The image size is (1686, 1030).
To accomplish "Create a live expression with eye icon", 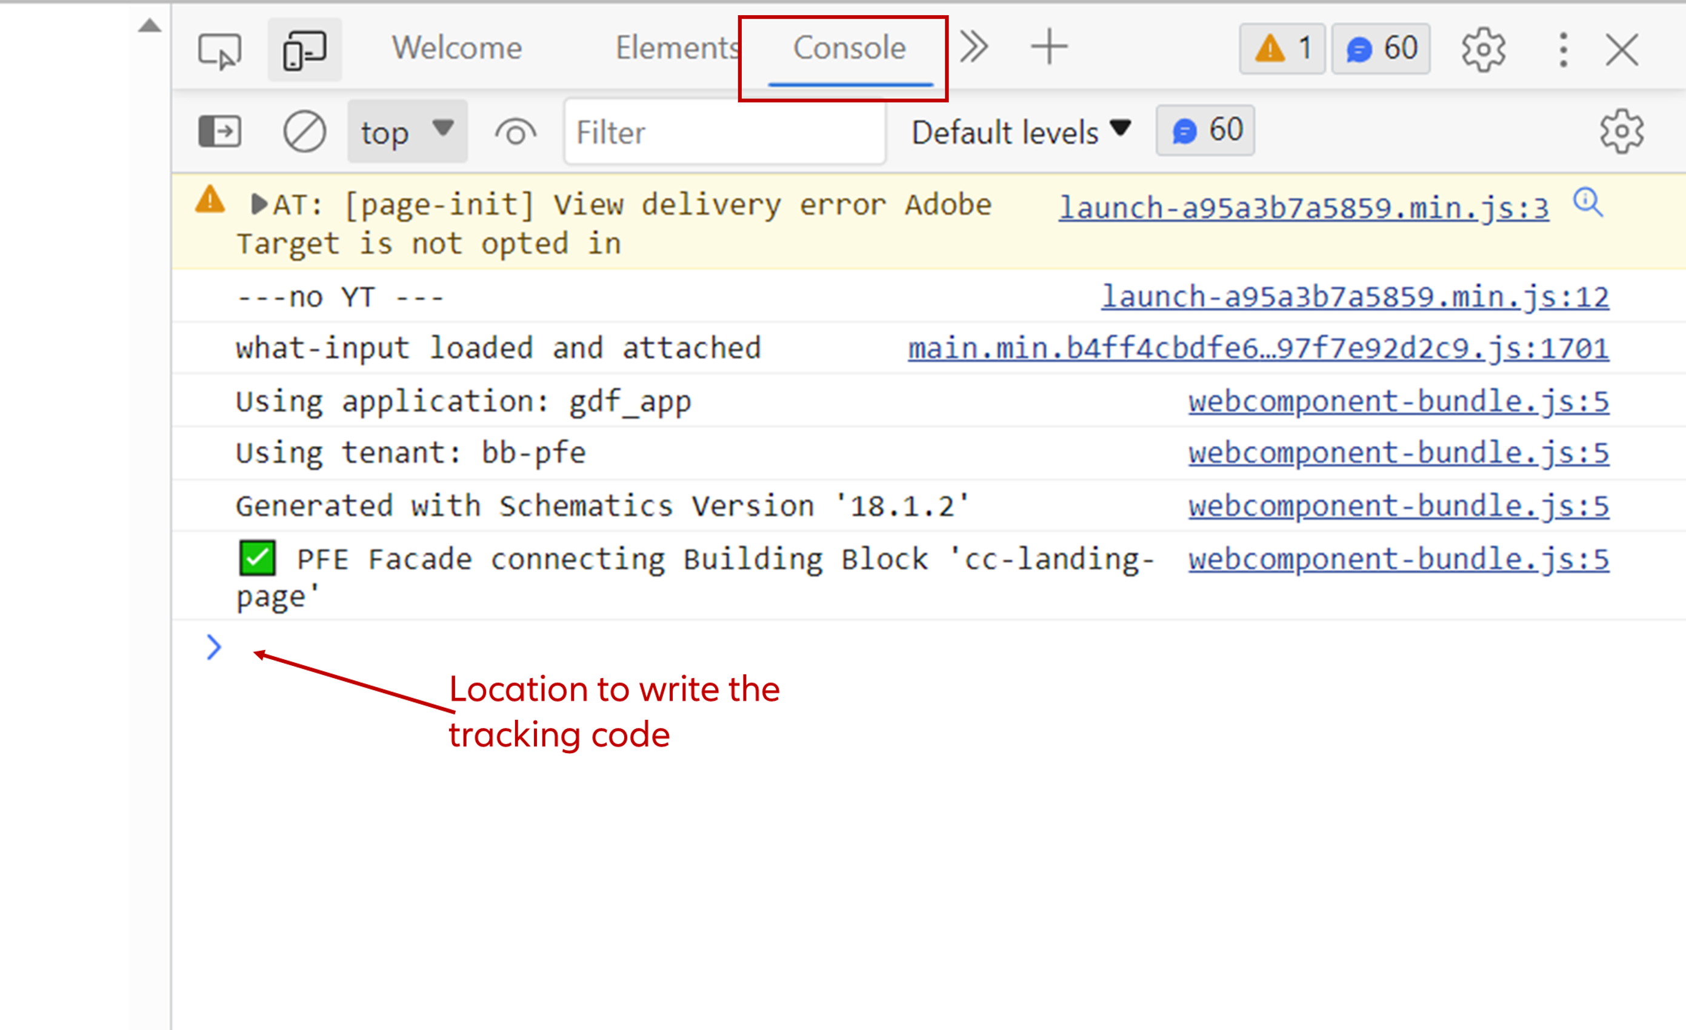I will click(515, 133).
